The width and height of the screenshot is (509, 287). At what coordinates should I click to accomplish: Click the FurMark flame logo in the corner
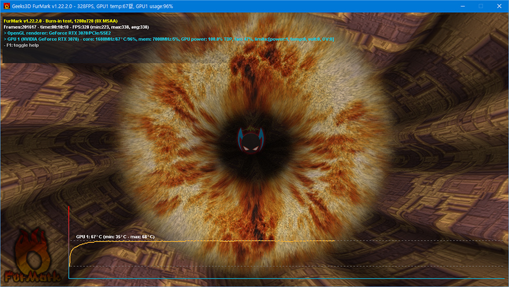pos(32,256)
